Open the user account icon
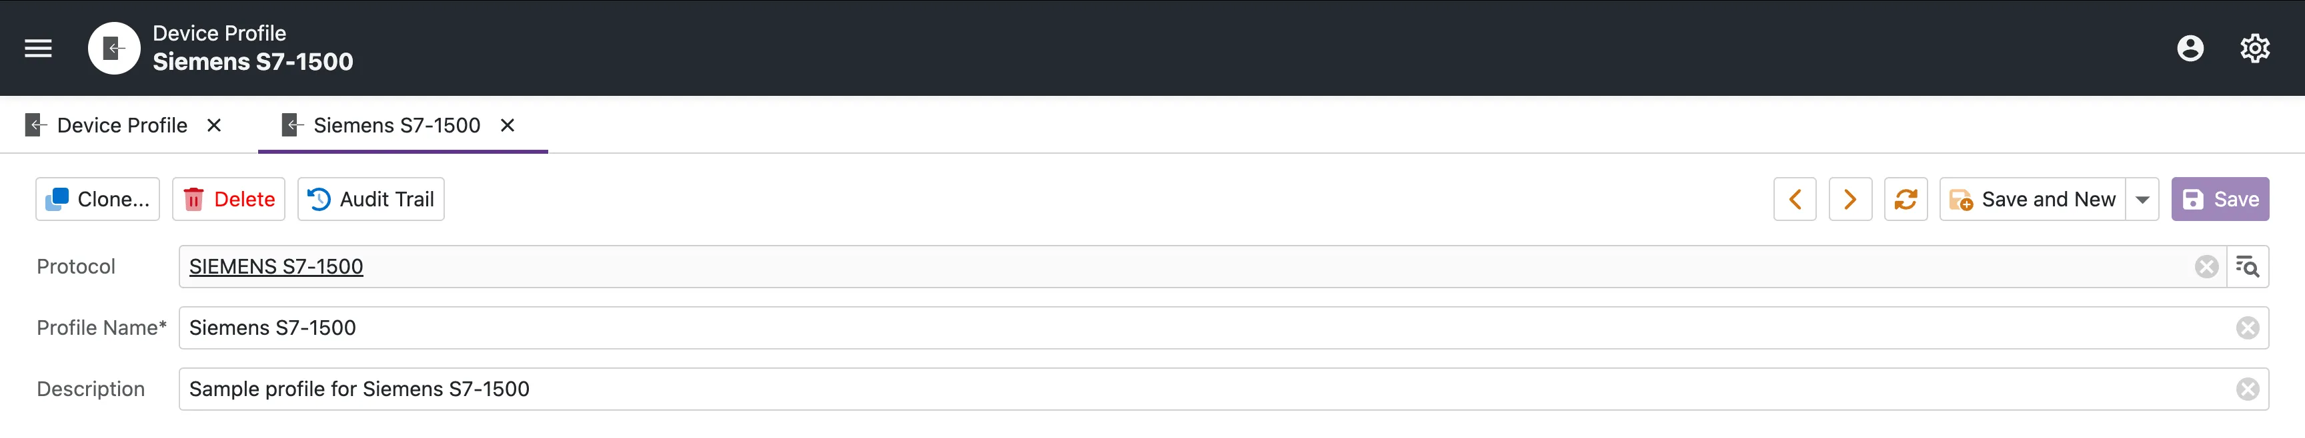Screen dimensions: 2305x438 point(2190,49)
